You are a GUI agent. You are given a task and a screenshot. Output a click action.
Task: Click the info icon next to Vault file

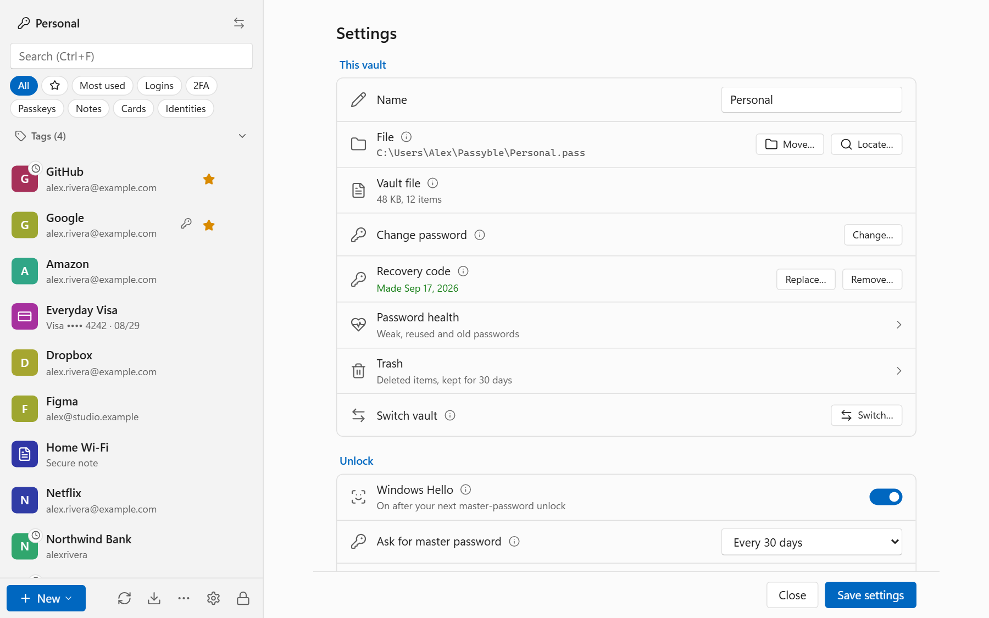pyautogui.click(x=432, y=183)
